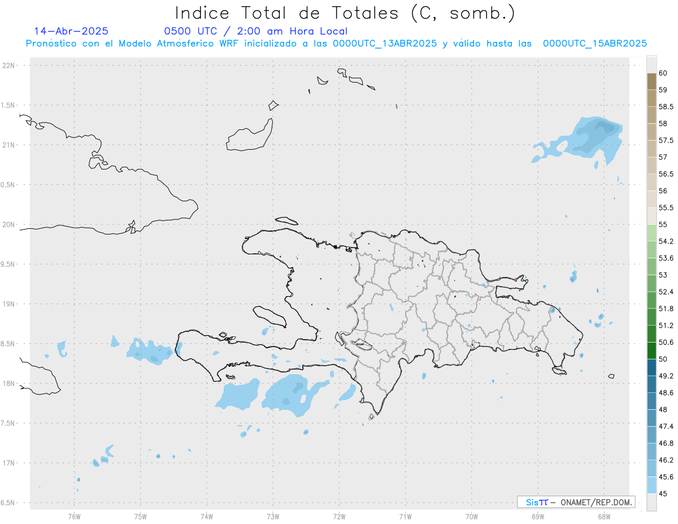This screenshot has height=524, width=678.
Task: Click the colorbar value '47.4'
Action: (666, 426)
